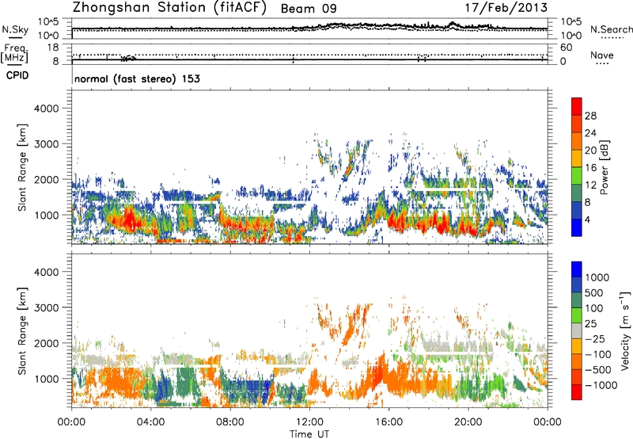This screenshot has width=633, height=439.
Task: Click the title "Zhongshan Station (fitACF)"
Action: 169,8
